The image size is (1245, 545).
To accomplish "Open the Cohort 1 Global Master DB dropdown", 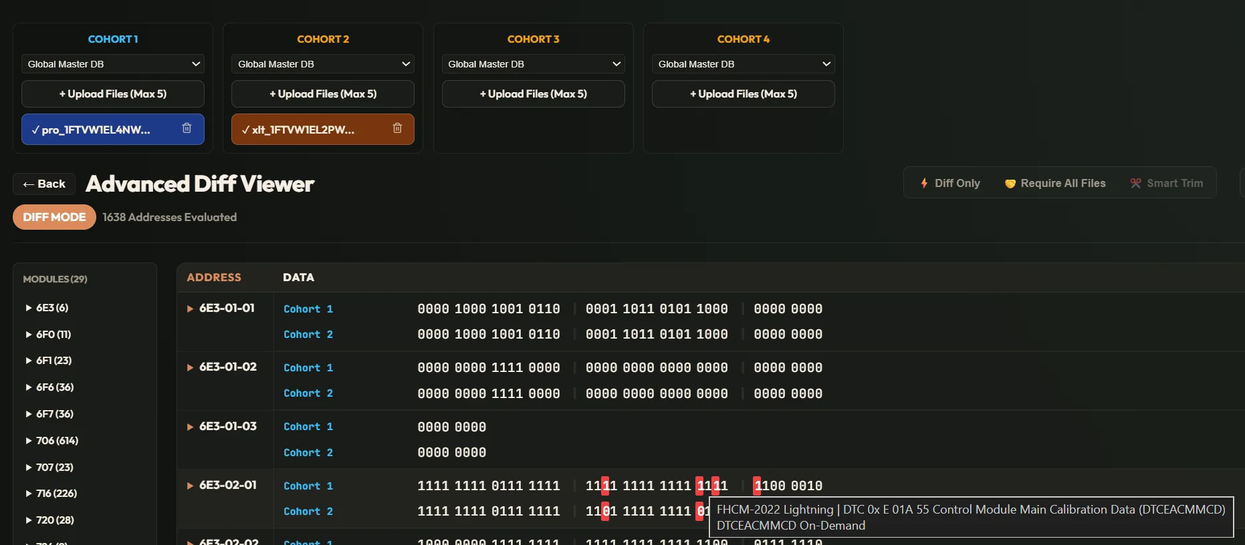I will [x=113, y=64].
